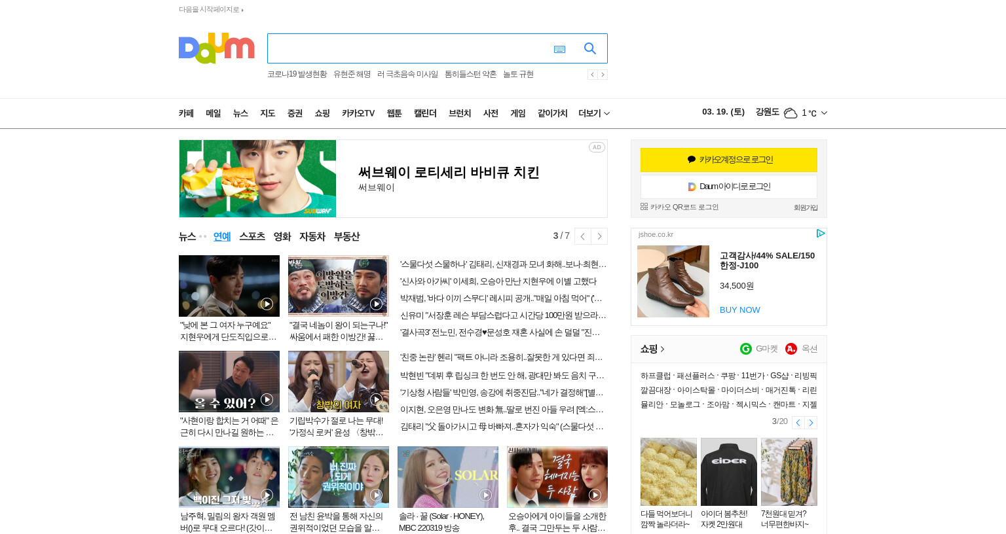Viewport: 1006px width, 534px height.
Task: Open the 사전 menu item
Action: pos(491,113)
